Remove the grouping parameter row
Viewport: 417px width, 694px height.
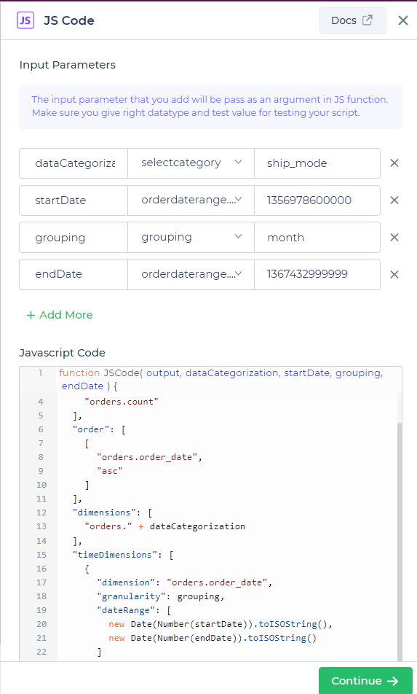pos(394,238)
